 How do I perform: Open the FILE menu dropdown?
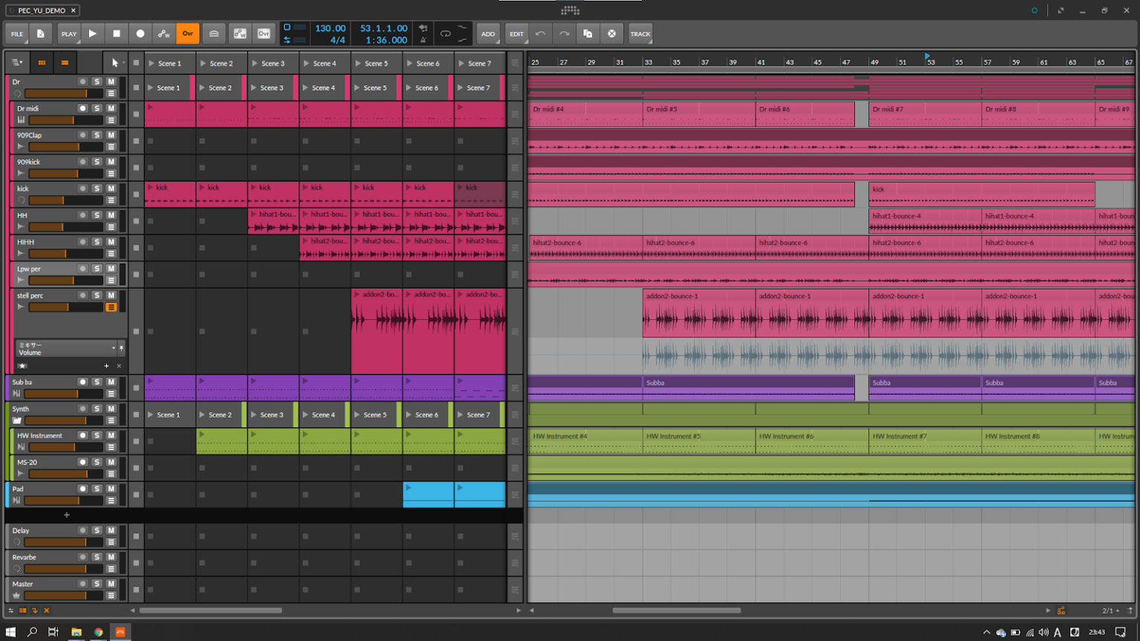[x=16, y=33]
